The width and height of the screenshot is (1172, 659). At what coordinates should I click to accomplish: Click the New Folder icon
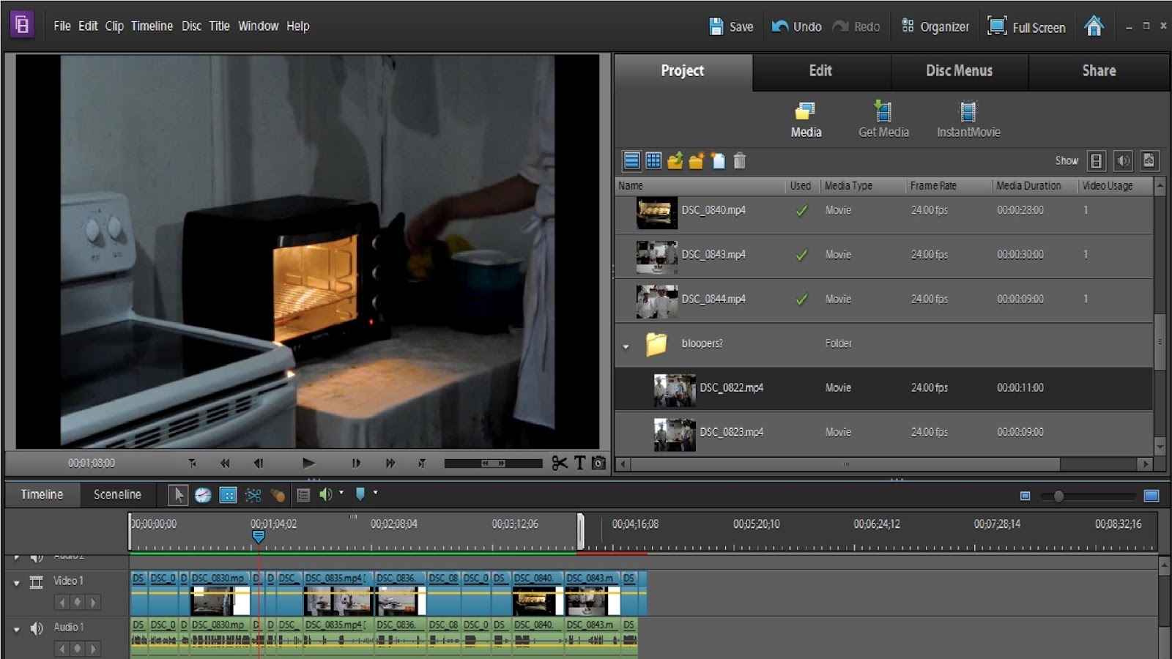click(x=696, y=160)
